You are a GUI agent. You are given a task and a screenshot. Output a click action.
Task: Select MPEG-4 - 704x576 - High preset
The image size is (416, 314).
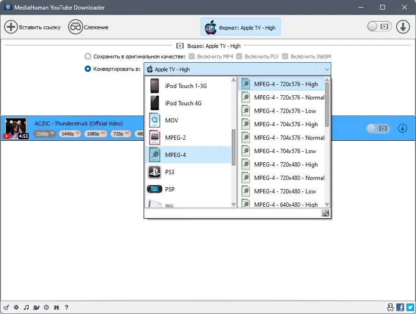point(281,124)
